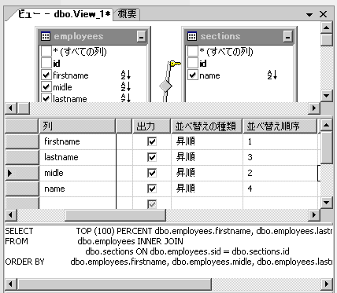Image resolution: width=337 pixels, height=293 pixels.
Task: Check all columns box in sections table
Action: (x=193, y=51)
